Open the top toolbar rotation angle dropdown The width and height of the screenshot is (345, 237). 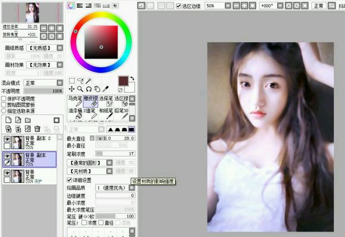[x=280, y=5]
